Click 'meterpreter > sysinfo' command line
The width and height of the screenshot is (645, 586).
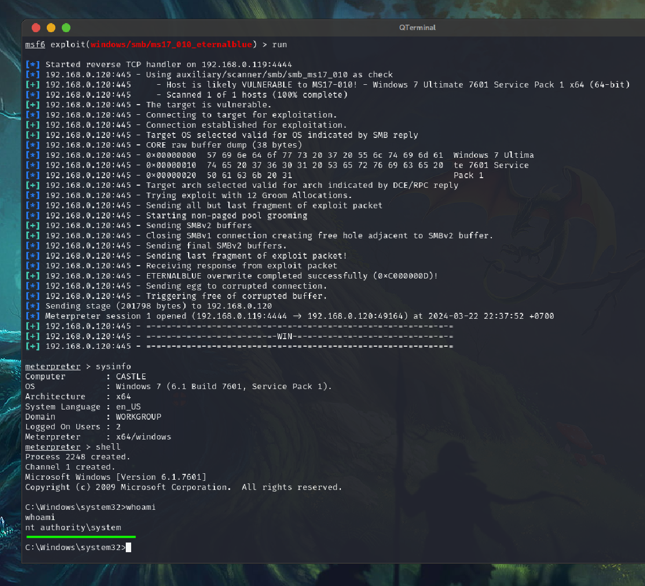coord(78,367)
